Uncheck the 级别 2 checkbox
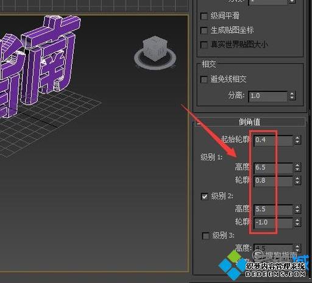312x283 pixels. tap(204, 196)
